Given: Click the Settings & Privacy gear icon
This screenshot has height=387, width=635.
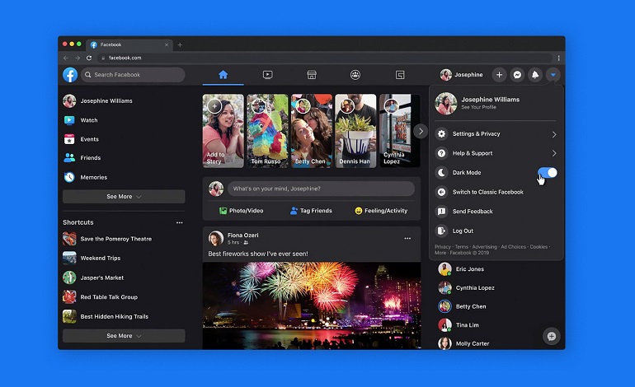Looking at the screenshot, I should coord(441,134).
